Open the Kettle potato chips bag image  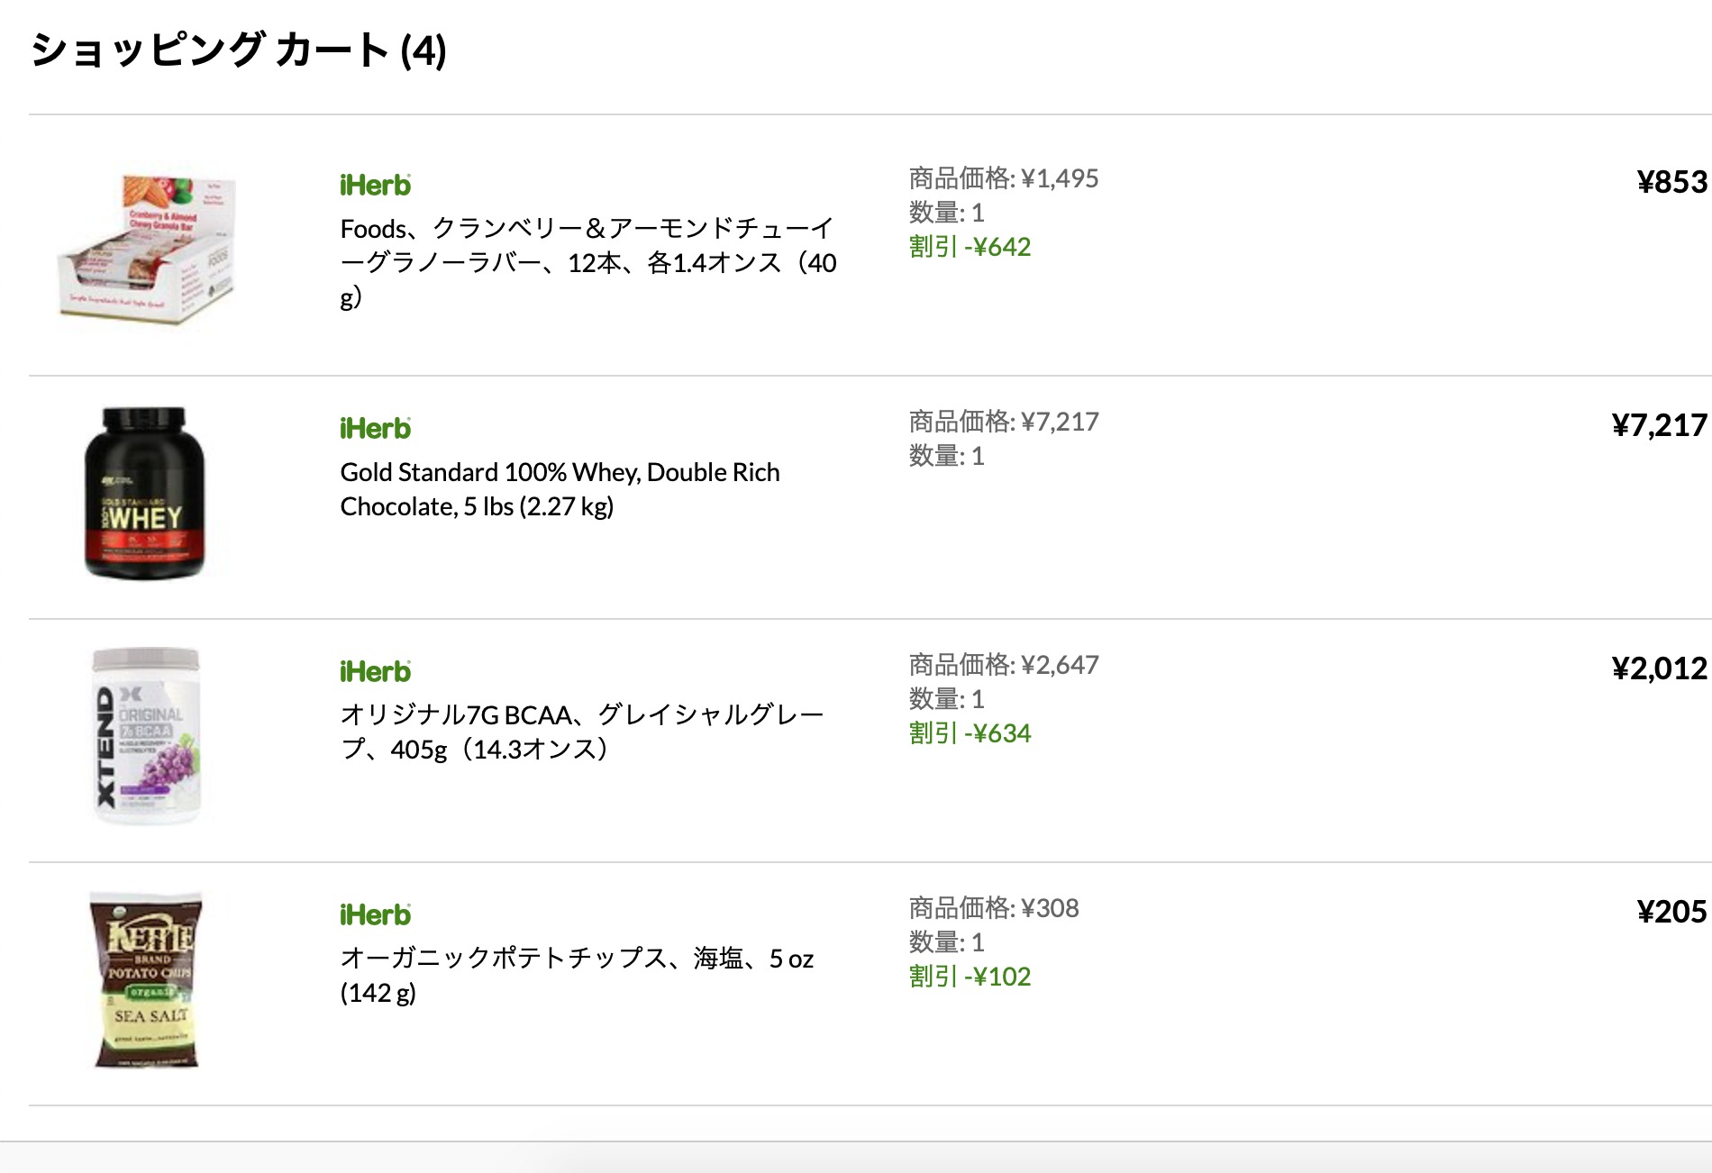coord(146,979)
